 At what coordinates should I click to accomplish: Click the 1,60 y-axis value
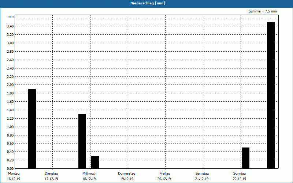point(10,102)
